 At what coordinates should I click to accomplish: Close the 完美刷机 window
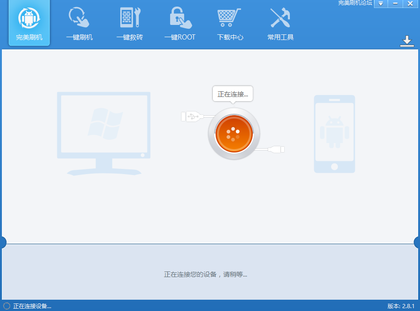[x=410, y=3]
